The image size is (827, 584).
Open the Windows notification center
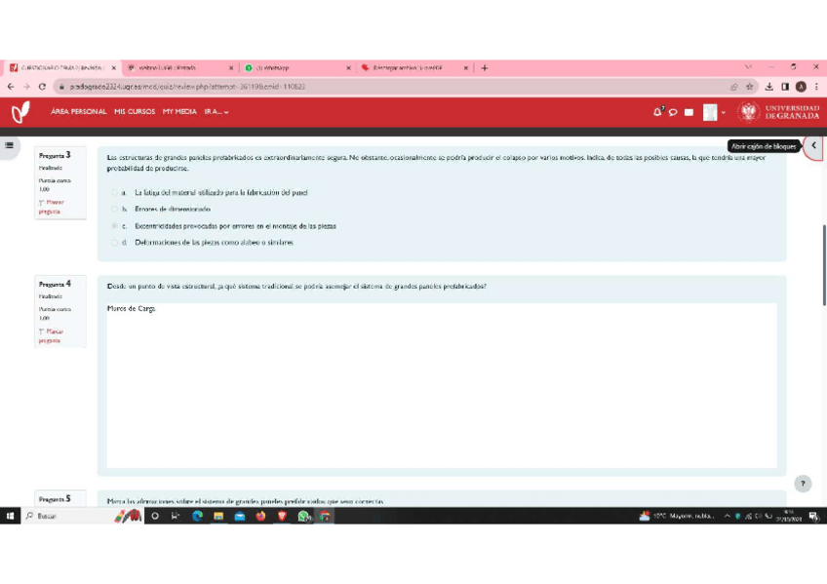814,517
